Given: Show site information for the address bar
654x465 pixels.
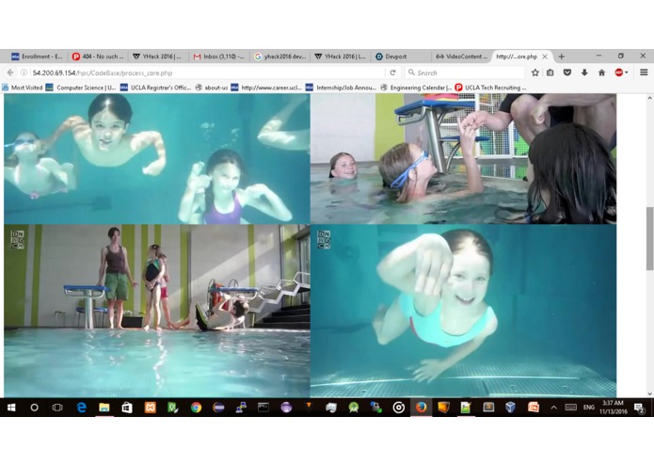Looking at the screenshot, I should (24, 72).
